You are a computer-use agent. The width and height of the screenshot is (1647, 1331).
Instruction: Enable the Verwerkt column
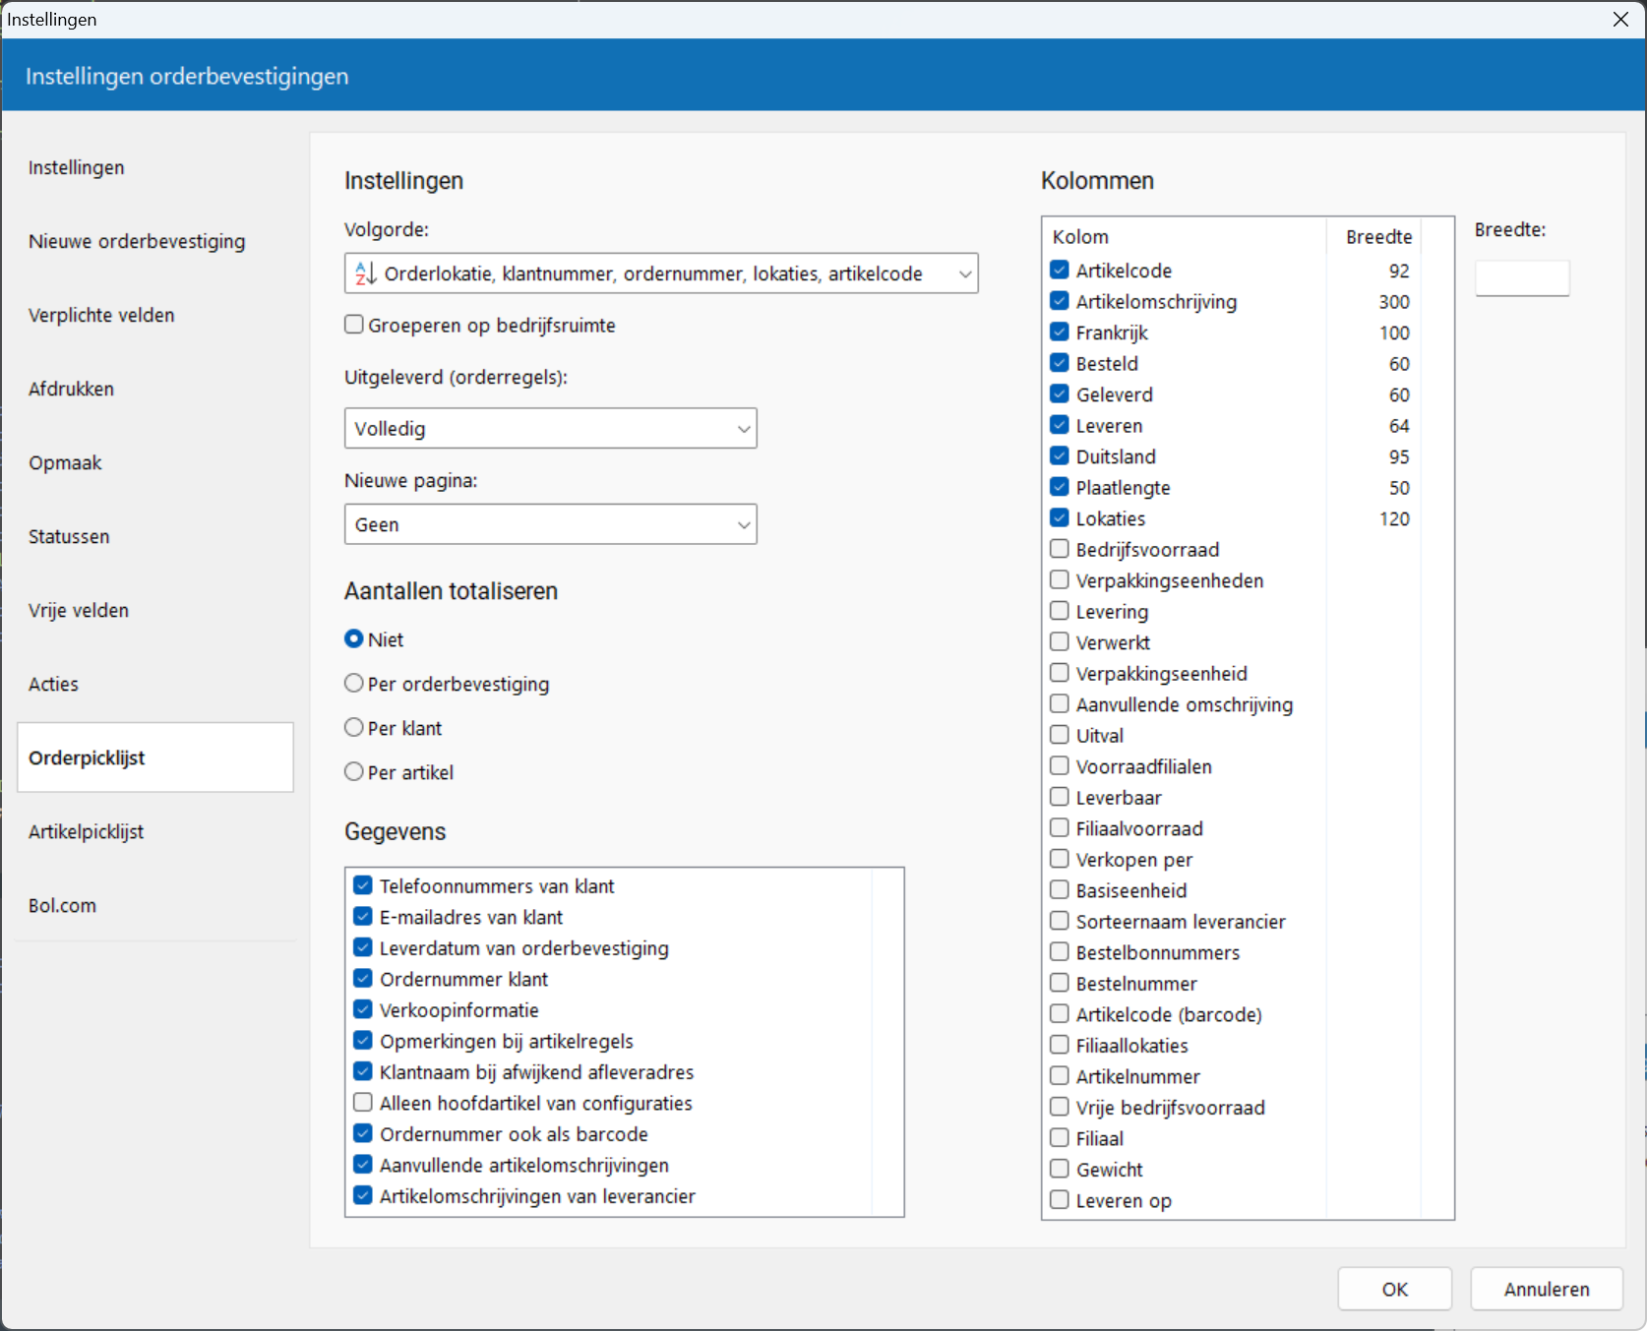point(1060,641)
